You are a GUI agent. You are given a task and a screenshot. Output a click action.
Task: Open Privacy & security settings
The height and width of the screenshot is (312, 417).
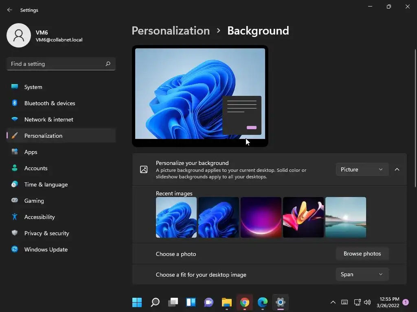tap(61, 233)
